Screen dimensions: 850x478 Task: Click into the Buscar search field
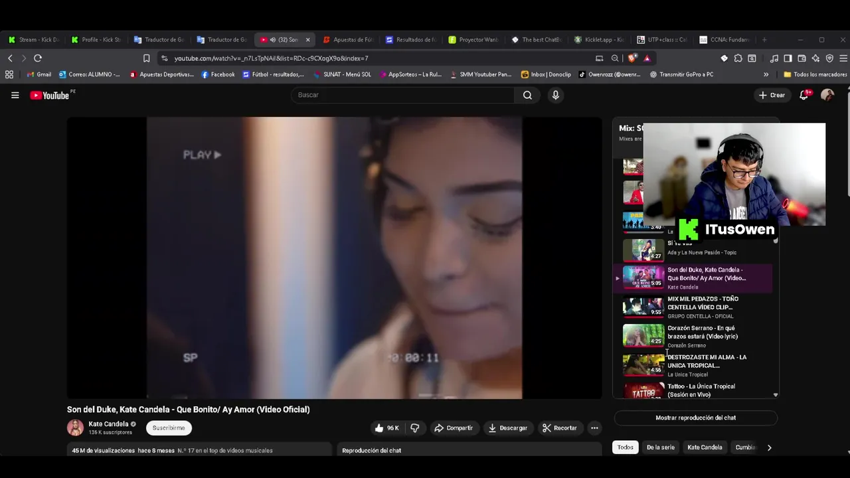point(402,95)
